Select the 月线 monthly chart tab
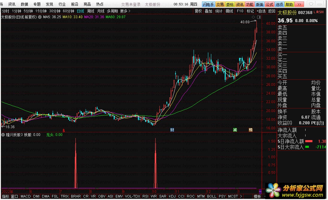 tap(101, 11)
